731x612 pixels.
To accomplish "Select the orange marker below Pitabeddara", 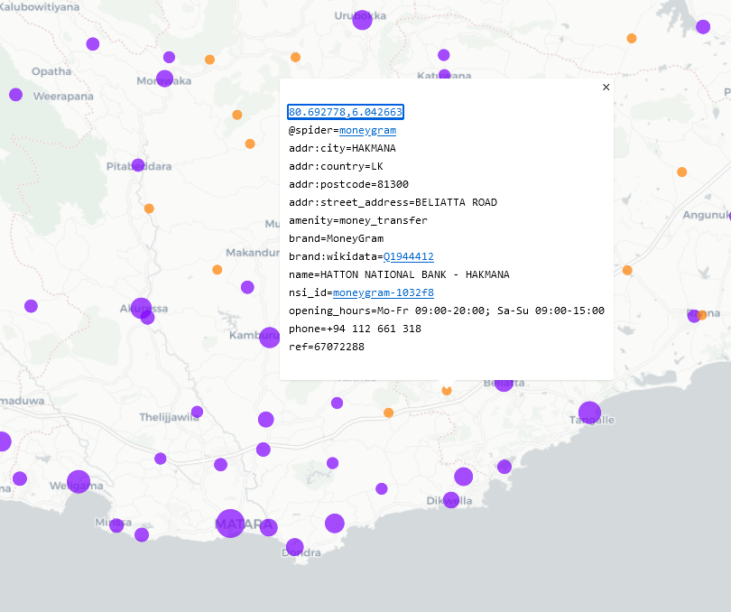I will click(x=149, y=209).
